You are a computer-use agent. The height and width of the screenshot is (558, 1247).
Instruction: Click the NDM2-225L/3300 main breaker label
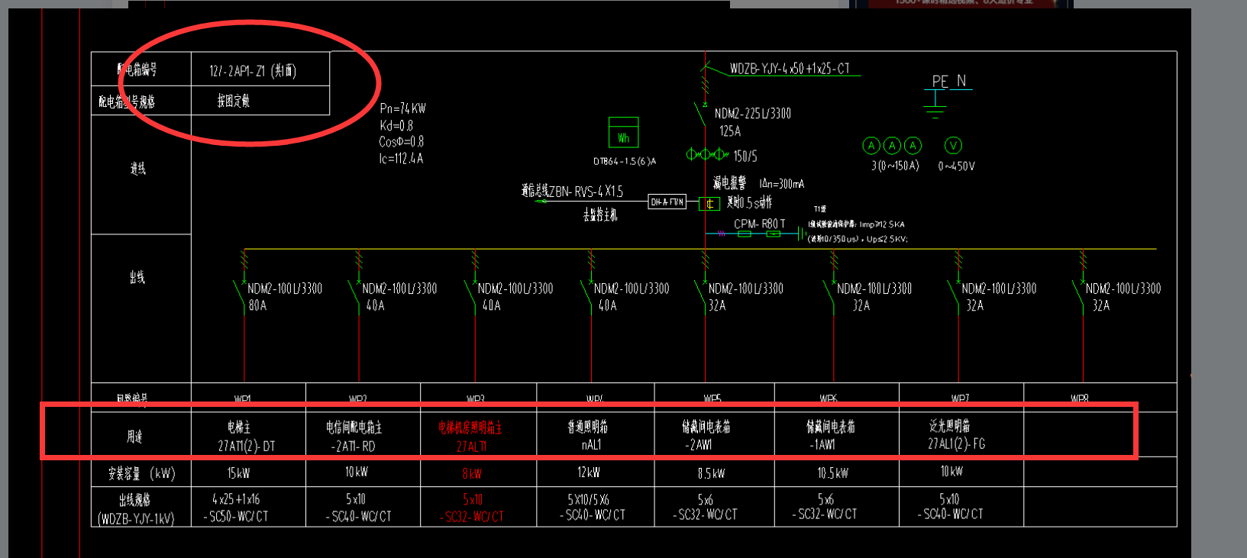753,114
